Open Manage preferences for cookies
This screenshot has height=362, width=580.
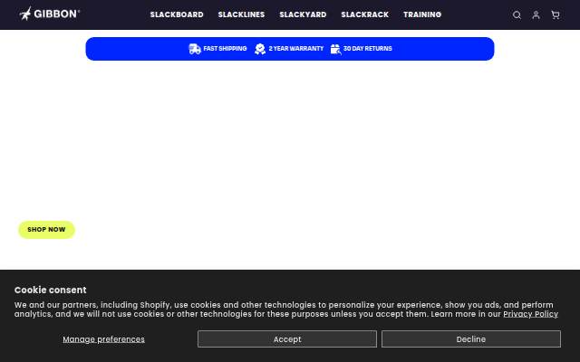pyautogui.click(x=103, y=339)
